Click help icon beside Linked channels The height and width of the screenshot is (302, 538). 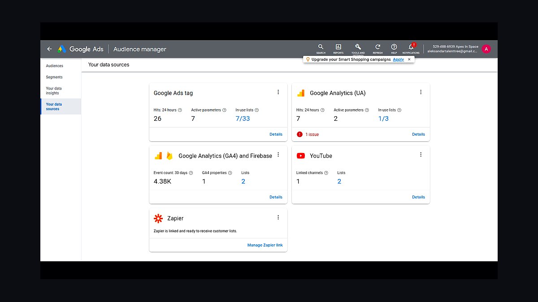pyautogui.click(x=326, y=173)
